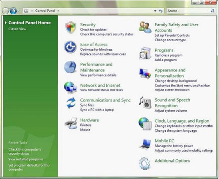Open the Performance and Maintenance pie chart icon
Screen dimensions: 219x179
pos(70,67)
